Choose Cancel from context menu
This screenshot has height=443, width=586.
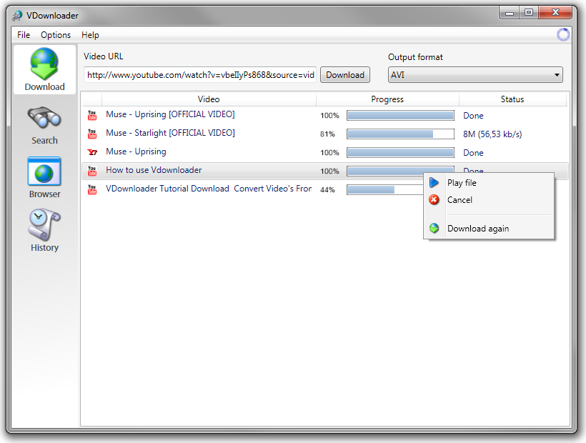click(489, 200)
